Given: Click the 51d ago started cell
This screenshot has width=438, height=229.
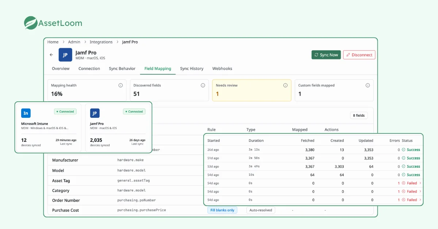Looking at the screenshot, I should (x=213, y=158).
